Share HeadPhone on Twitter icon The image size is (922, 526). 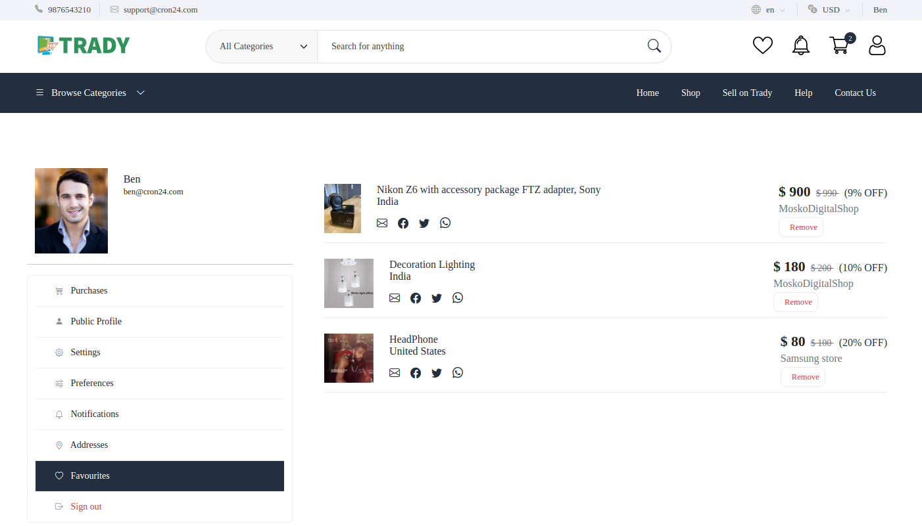click(437, 372)
